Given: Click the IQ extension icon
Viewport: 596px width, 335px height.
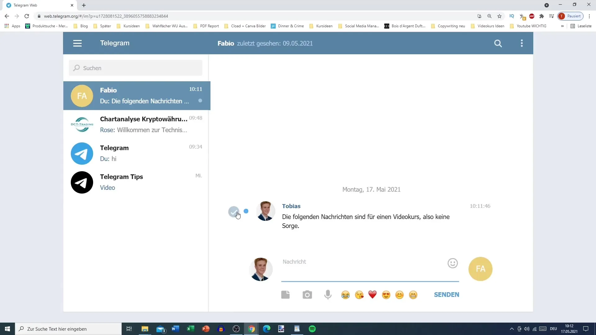Looking at the screenshot, I should pos(512,16).
